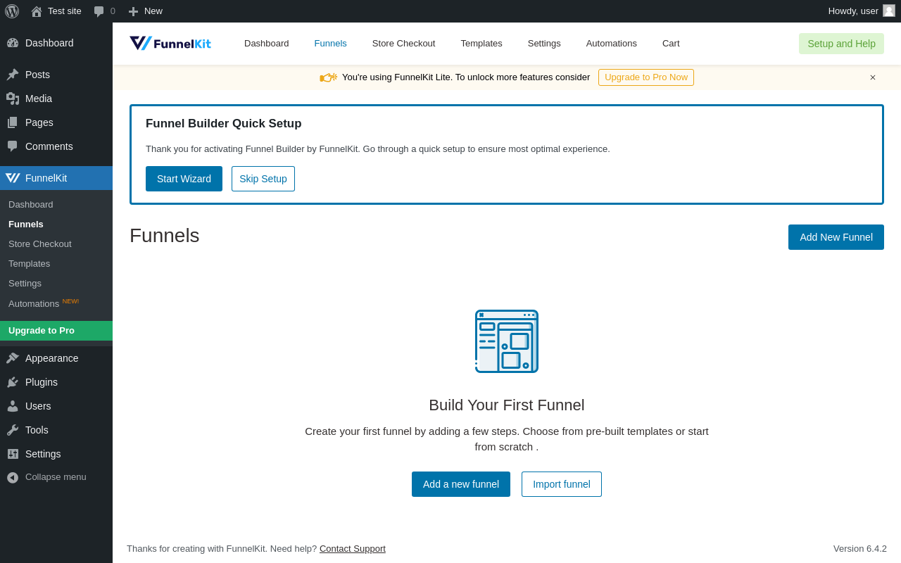Click the plus New icon in admin bar
Image resolution: width=901 pixels, height=563 pixels.
tap(133, 11)
